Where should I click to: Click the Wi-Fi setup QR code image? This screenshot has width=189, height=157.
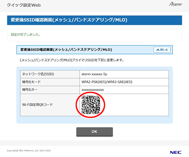pos(91,105)
